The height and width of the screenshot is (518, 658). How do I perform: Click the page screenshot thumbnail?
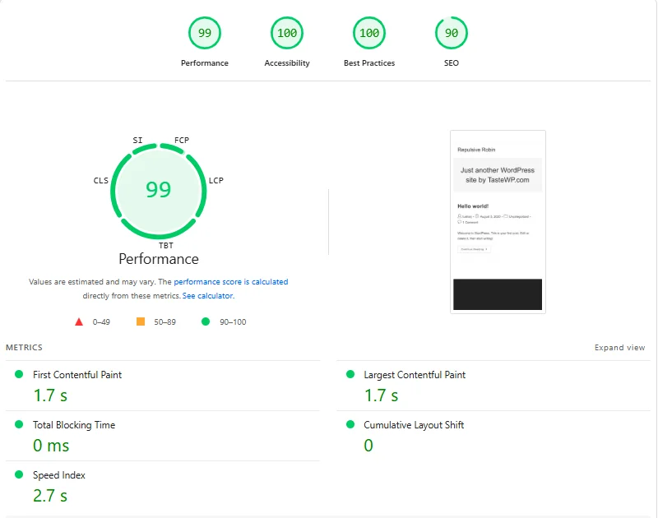[498, 221]
